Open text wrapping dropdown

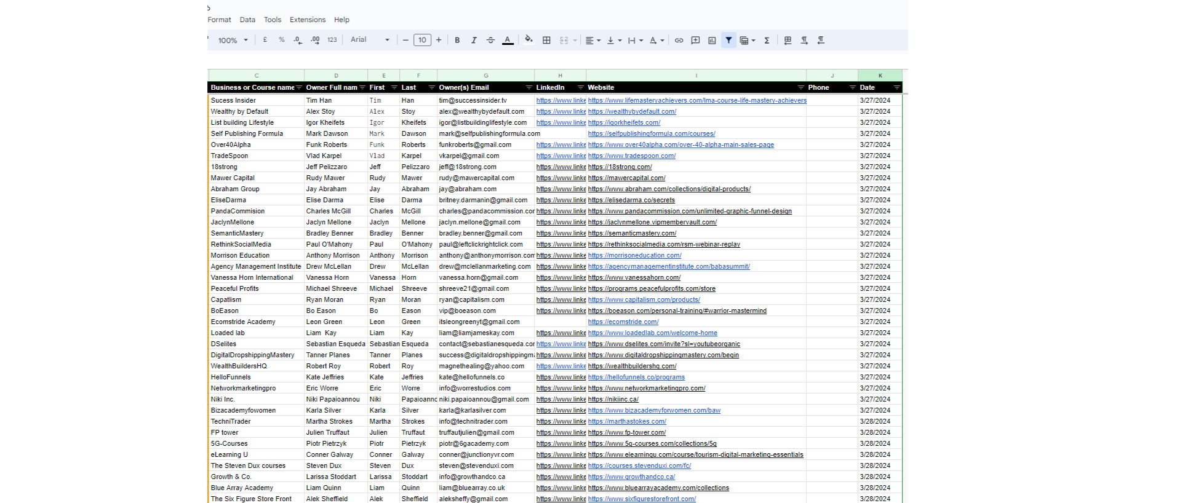click(x=635, y=40)
